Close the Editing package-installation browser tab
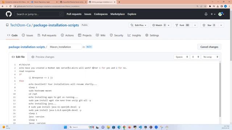Viewport: 232px width, 130px height. [115, 2]
